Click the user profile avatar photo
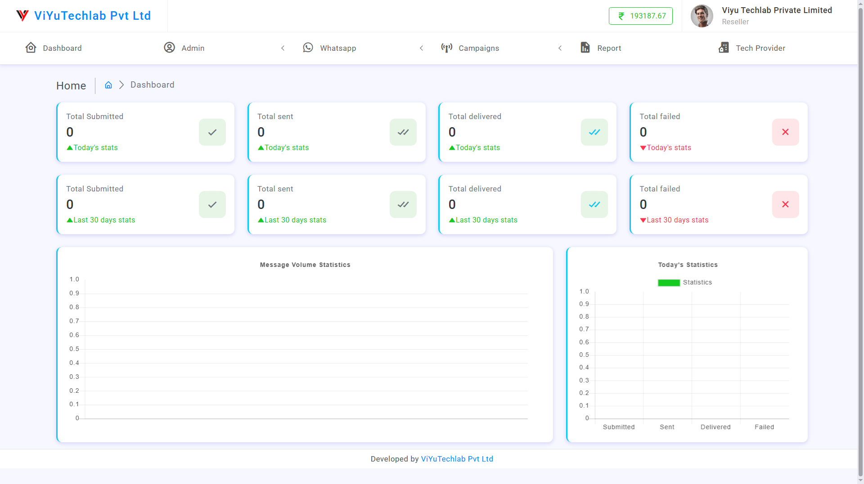 [x=702, y=16]
